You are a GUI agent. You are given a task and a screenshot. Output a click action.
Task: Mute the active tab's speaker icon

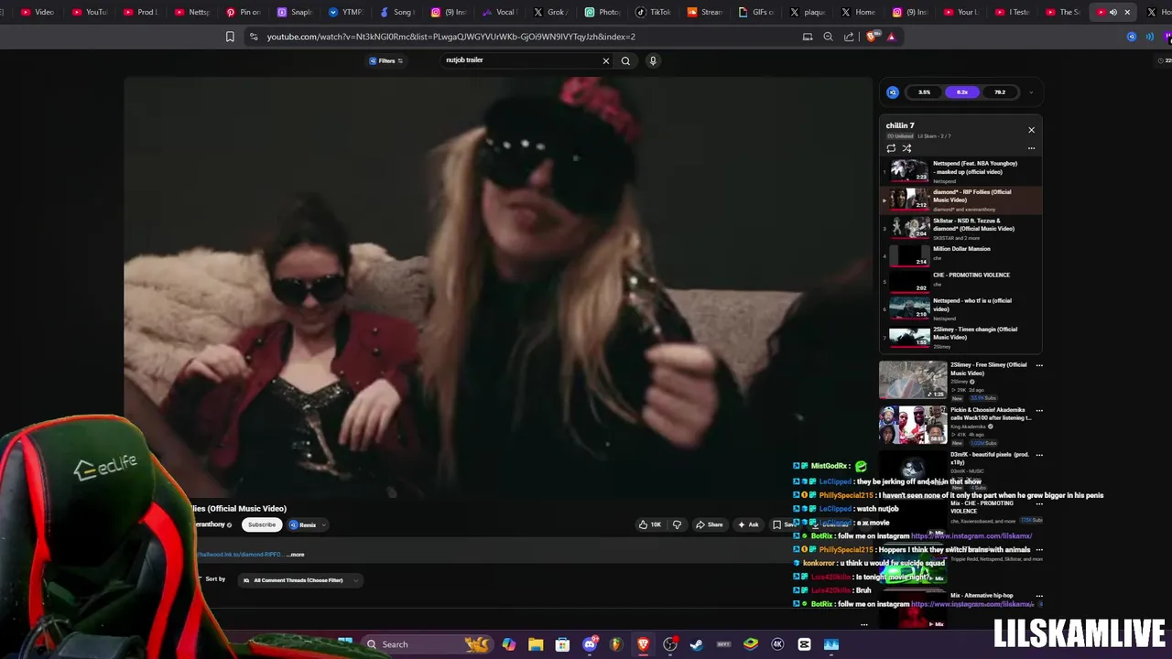tap(1113, 12)
